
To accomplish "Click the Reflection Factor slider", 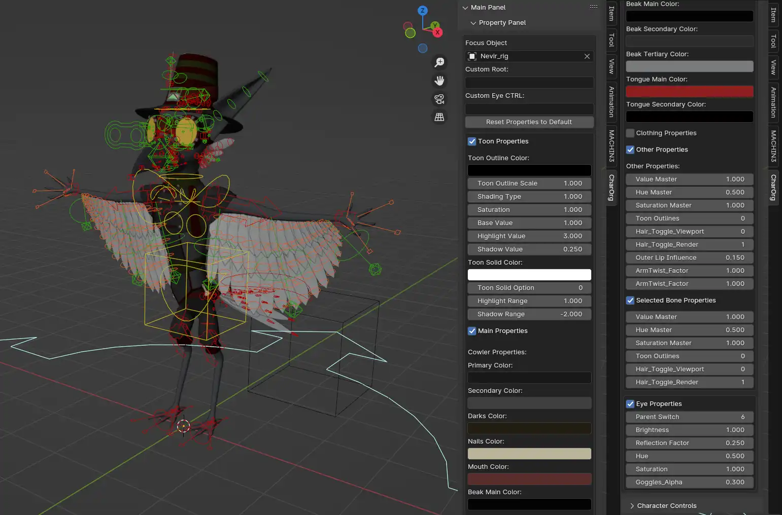I will click(x=690, y=443).
